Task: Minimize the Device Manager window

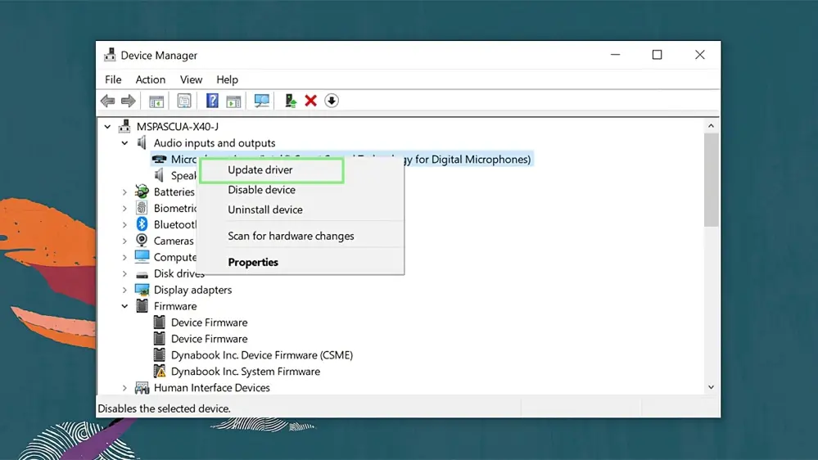Action: pos(616,55)
